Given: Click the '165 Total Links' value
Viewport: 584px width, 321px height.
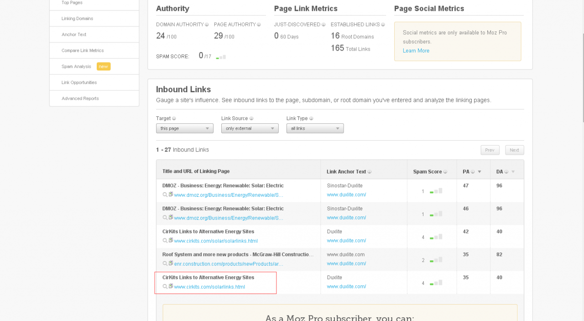Looking at the screenshot, I should pyautogui.click(x=350, y=48).
